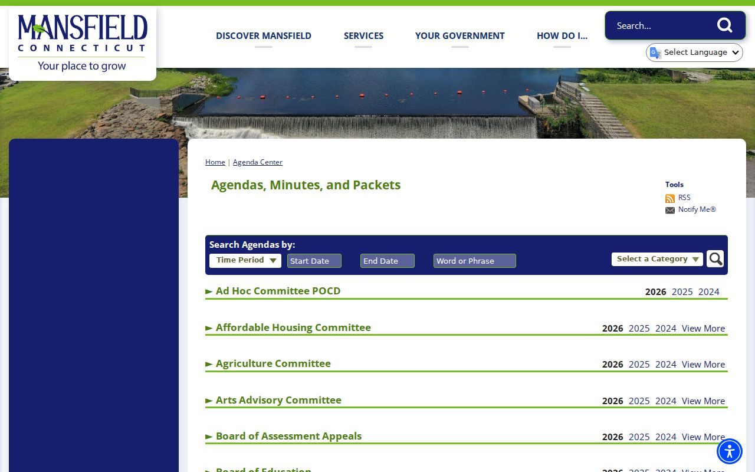Select 2025 for Ad Hoc Committee POCD
The image size is (755, 472).
pos(682,292)
